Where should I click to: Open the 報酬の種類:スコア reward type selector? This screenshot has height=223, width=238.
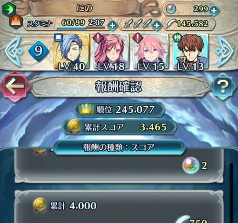119,147
